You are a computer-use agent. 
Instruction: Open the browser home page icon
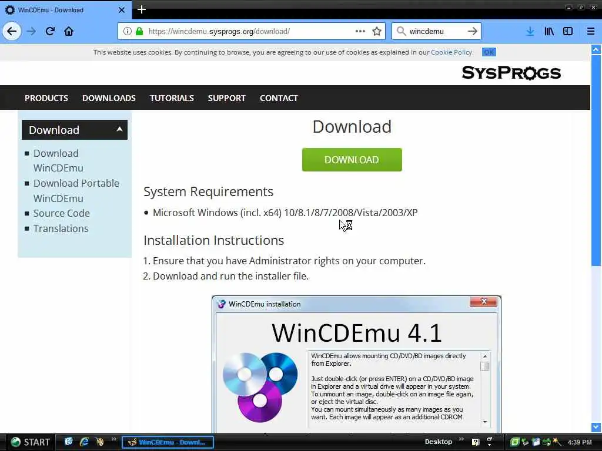tap(69, 31)
